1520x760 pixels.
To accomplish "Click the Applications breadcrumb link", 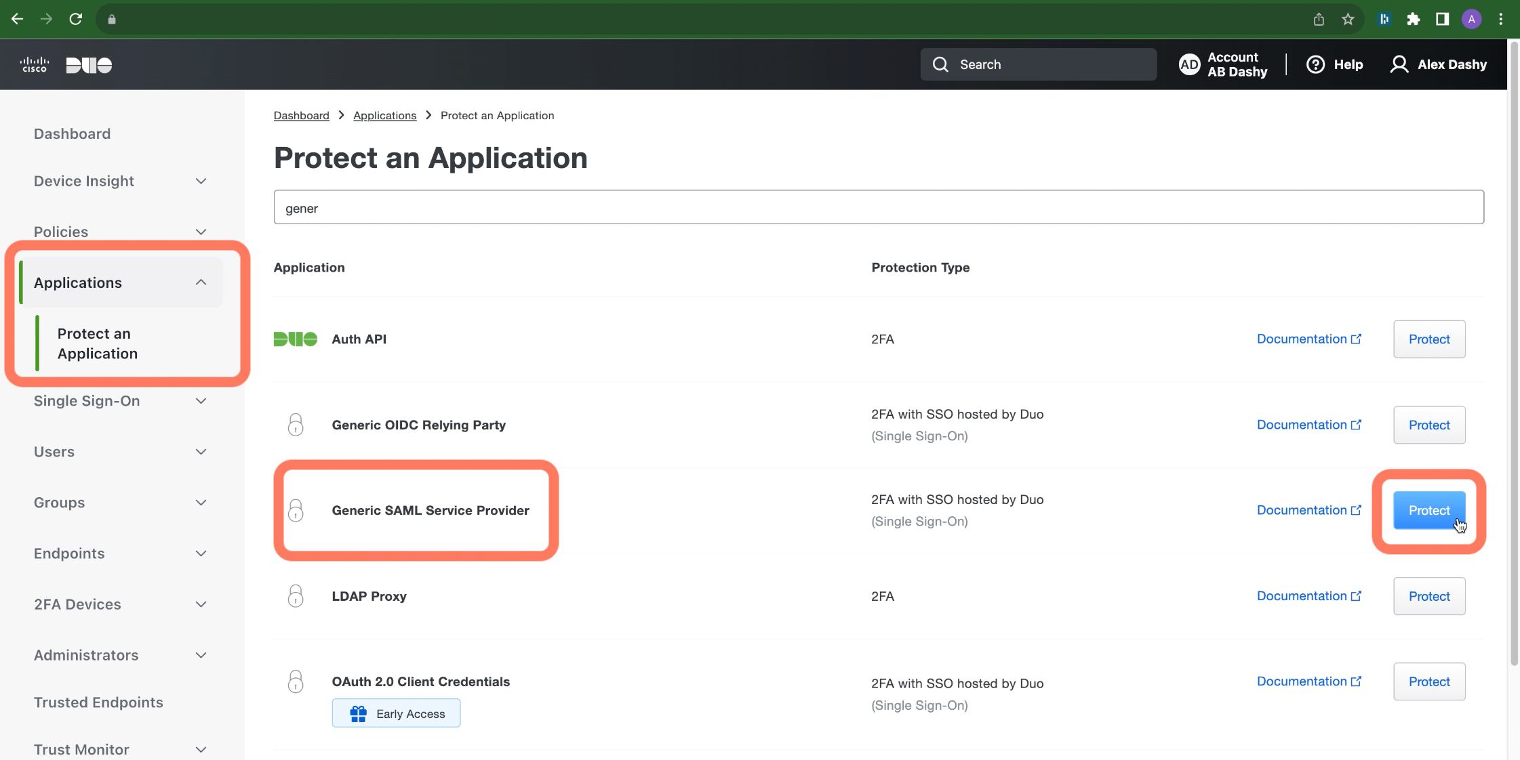I will (x=385, y=115).
